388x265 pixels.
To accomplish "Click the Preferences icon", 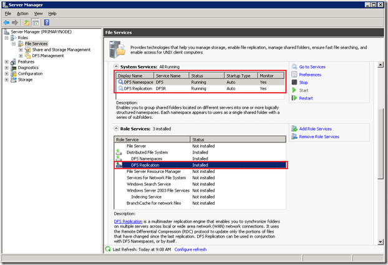I will (x=294, y=75).
